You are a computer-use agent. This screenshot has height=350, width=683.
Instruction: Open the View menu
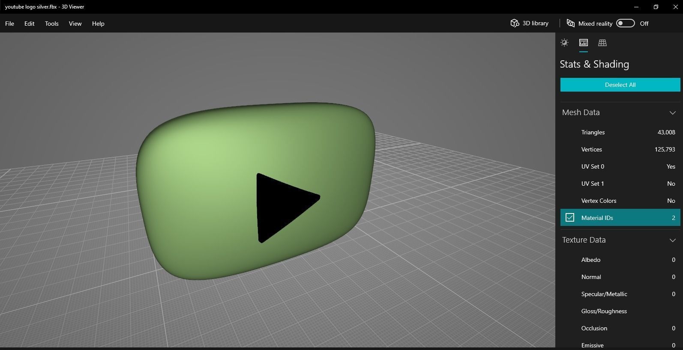(75, 24)
